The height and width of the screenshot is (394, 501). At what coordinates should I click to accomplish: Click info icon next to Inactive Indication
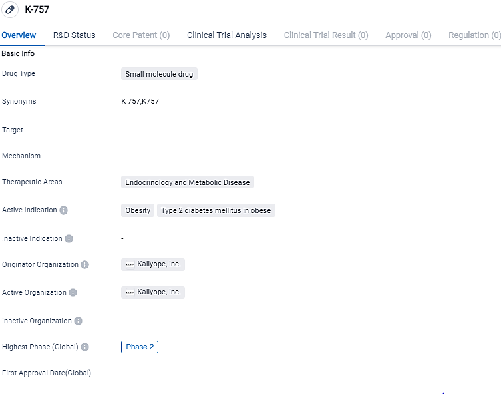69,238
